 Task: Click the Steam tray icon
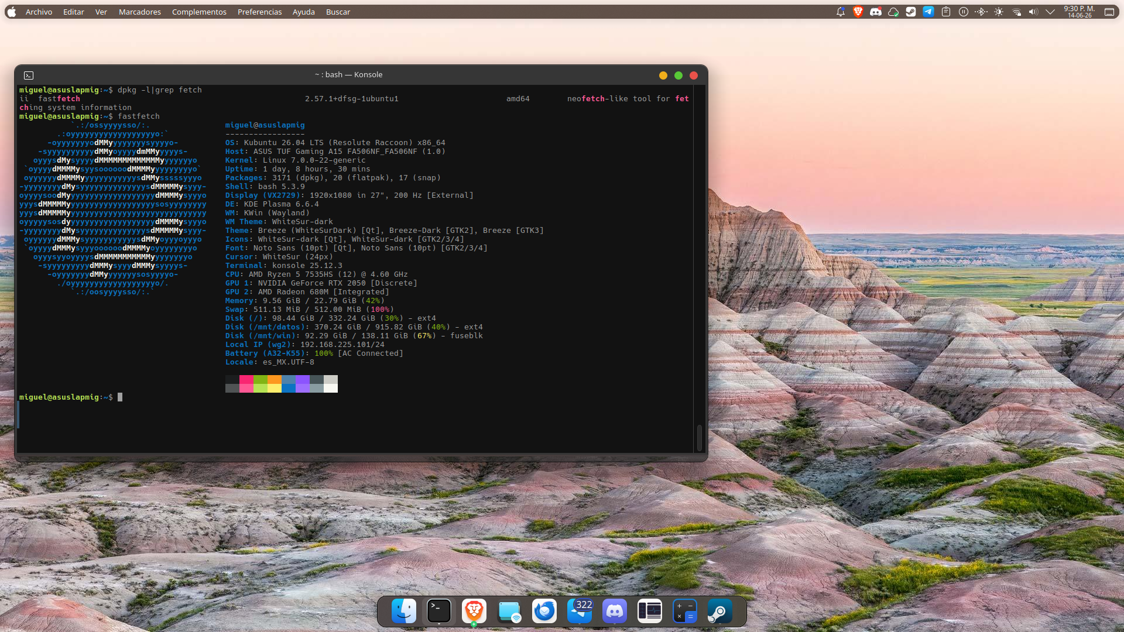(x=911, y=12)
